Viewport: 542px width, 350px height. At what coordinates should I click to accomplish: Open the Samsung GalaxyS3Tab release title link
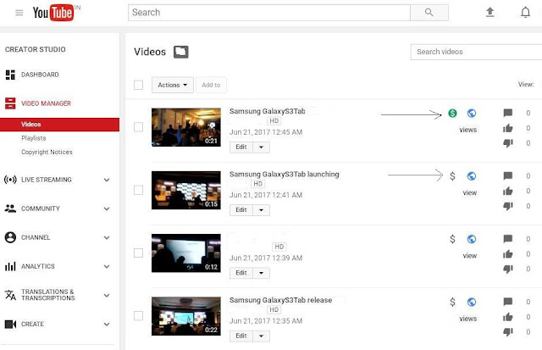click(280, 300)
